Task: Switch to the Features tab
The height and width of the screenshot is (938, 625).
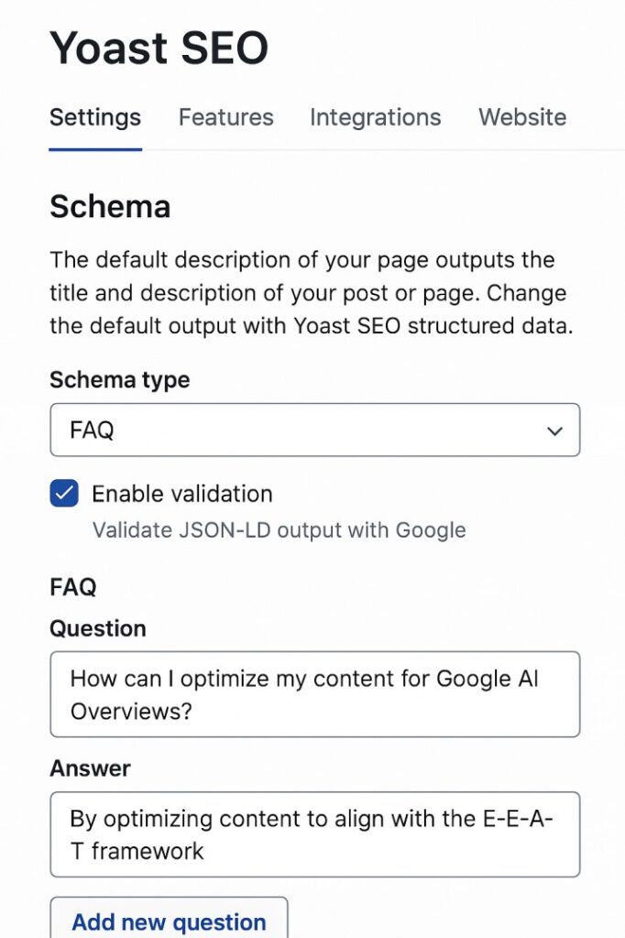Action: pyautogui.click(x=225, y=117)
